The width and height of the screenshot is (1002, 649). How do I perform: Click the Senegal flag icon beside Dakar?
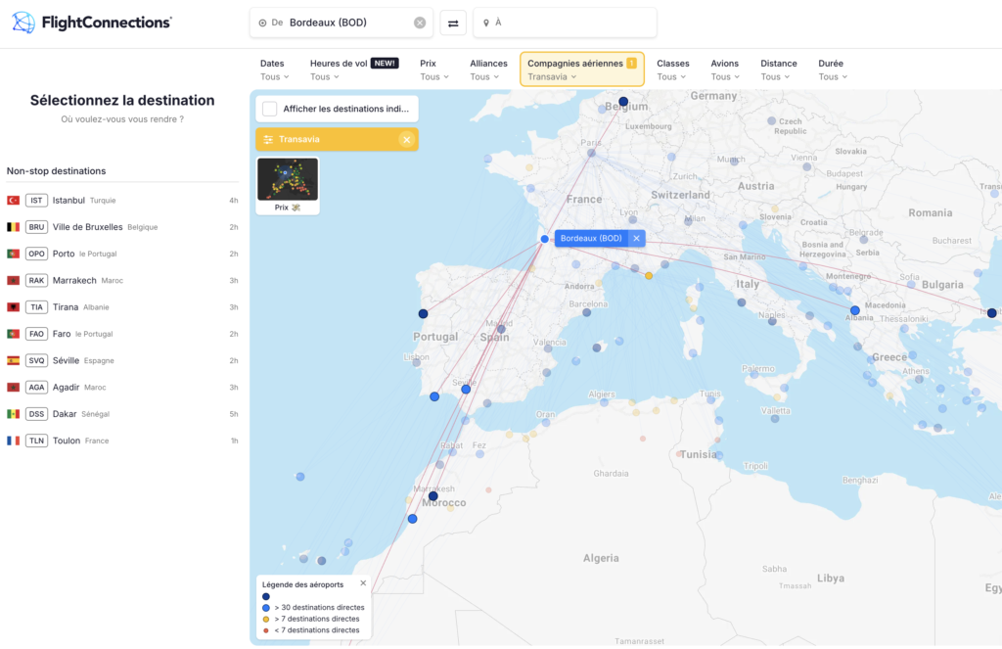pyautogui.click(x=13, y=414)
